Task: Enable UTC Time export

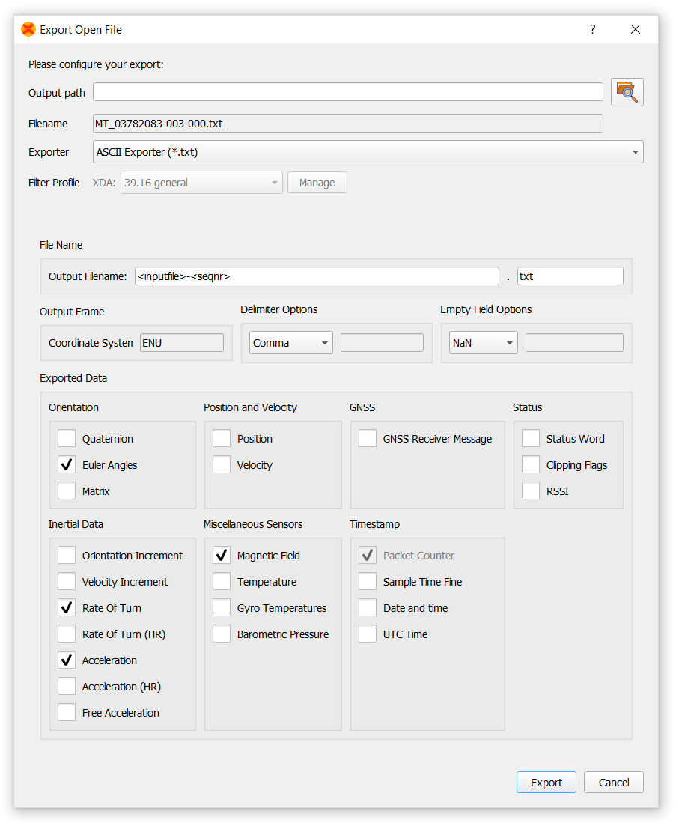Action: (367, 634)
